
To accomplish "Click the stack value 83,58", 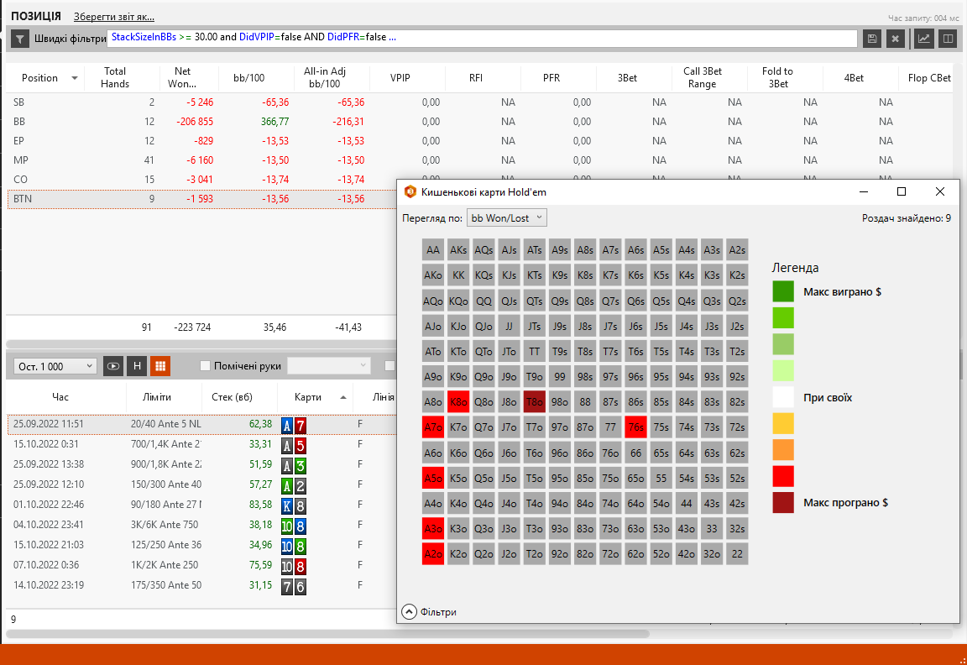I will [x=260, y=505].
